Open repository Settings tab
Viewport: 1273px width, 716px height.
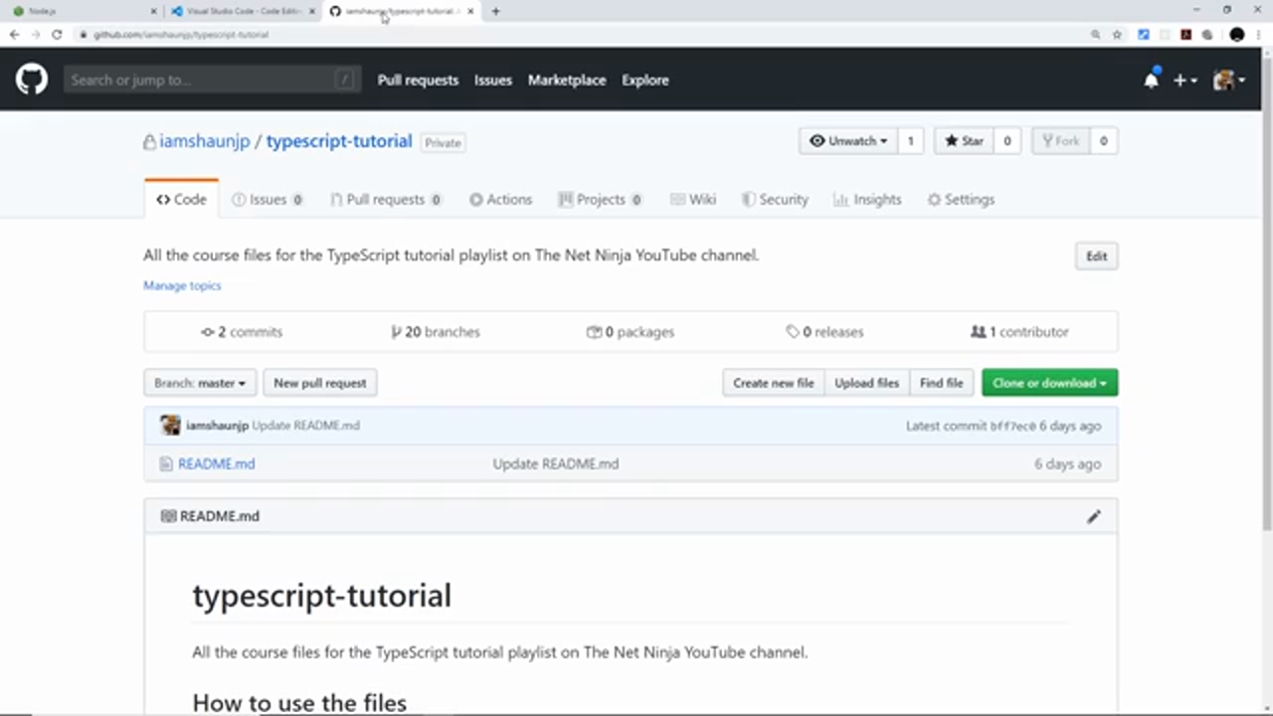click(x=961, y=199)
